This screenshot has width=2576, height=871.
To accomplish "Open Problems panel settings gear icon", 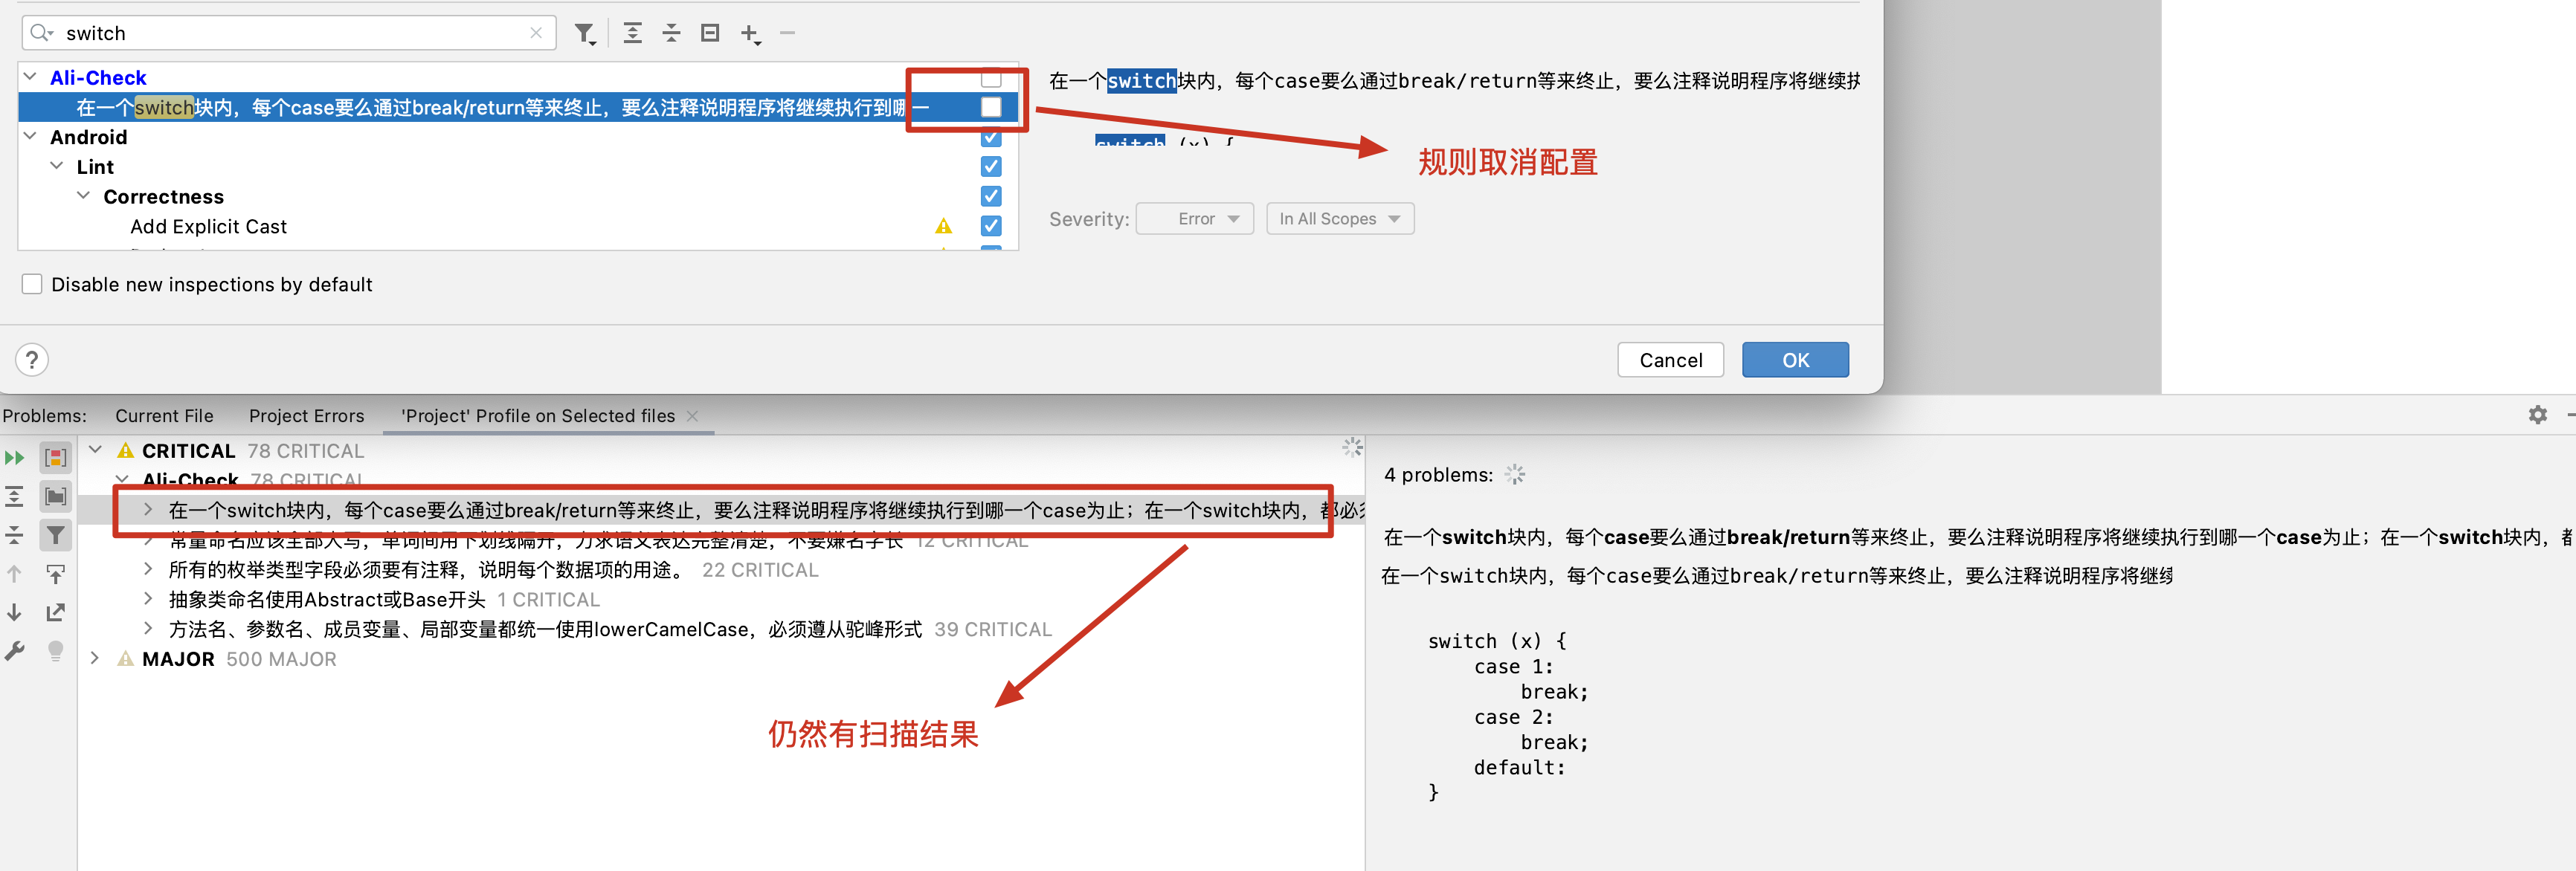I will point(2538,415).
